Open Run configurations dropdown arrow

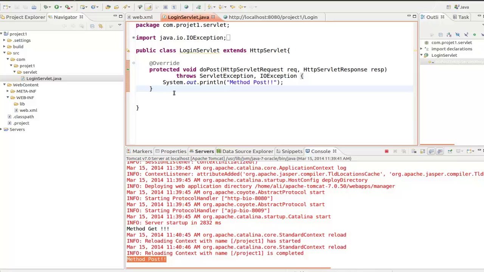click(x=61, y=7)
